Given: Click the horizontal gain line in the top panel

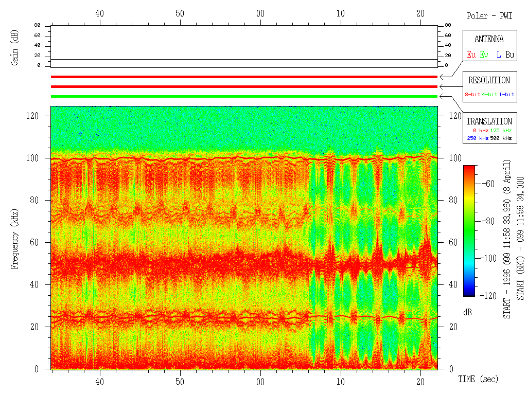Looking at the screenshot, I should [244, 60].
